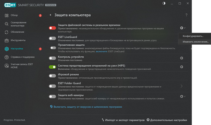Open help with the question mark icon

(x=186, y=15)
